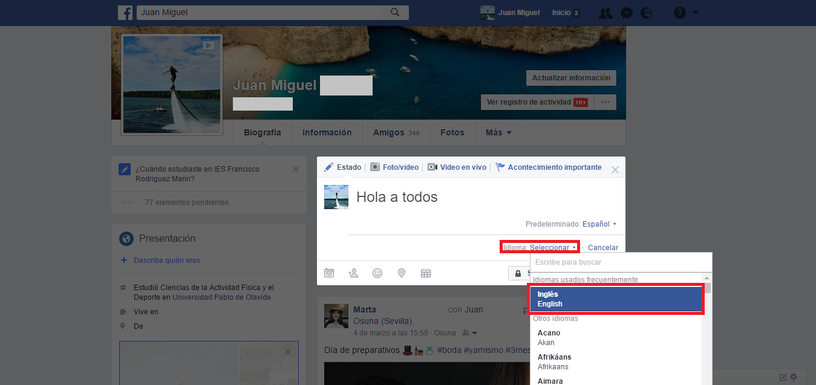Open the three-dot options next to activity log
Viewport: 816px width, 385px height.
point(605,102)
